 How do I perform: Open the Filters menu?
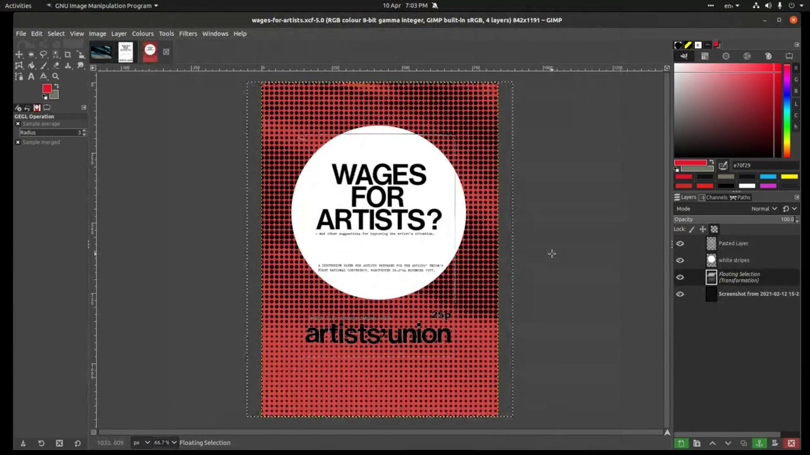[188, 33]
